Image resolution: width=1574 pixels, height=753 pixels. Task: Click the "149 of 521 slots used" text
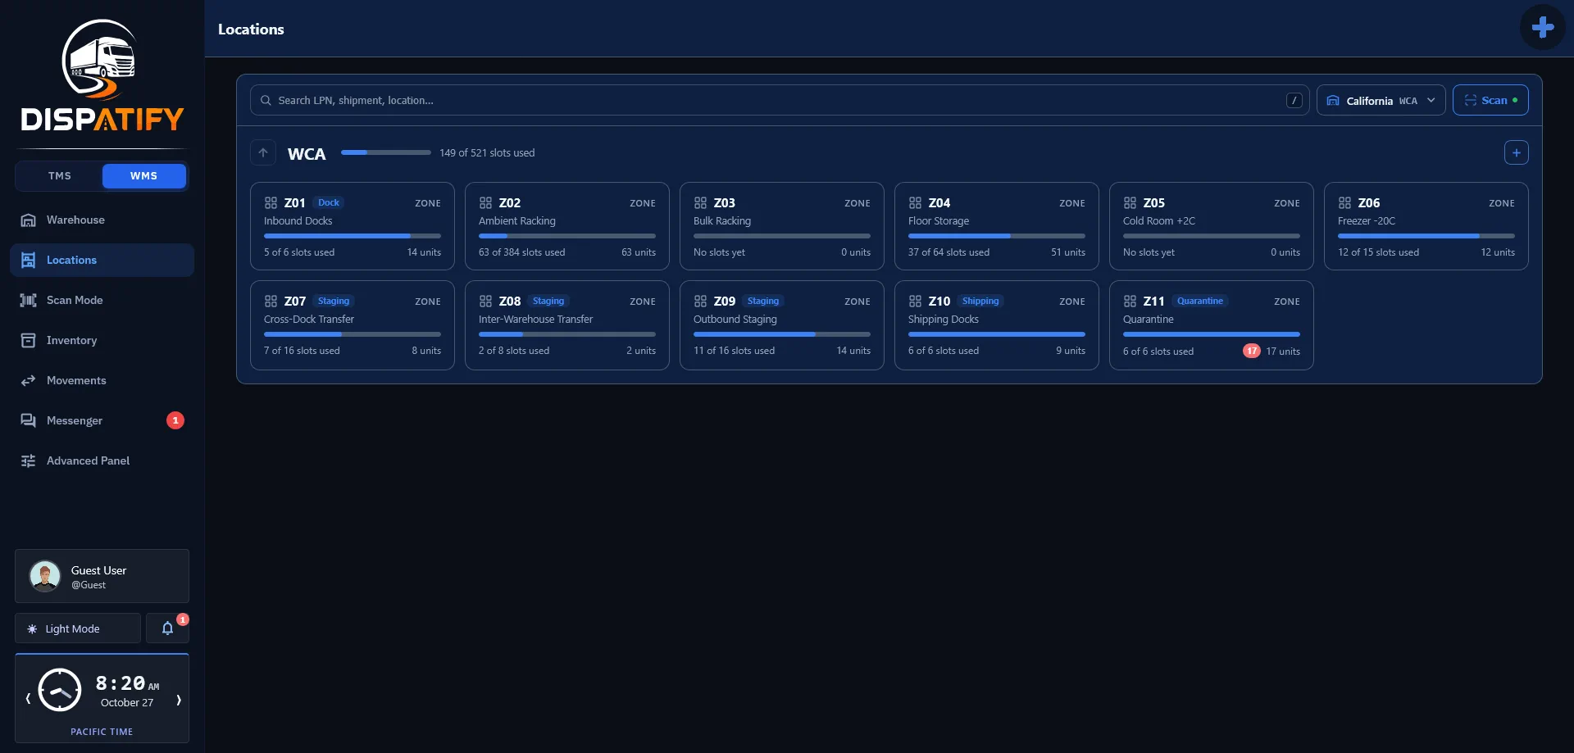487,152
